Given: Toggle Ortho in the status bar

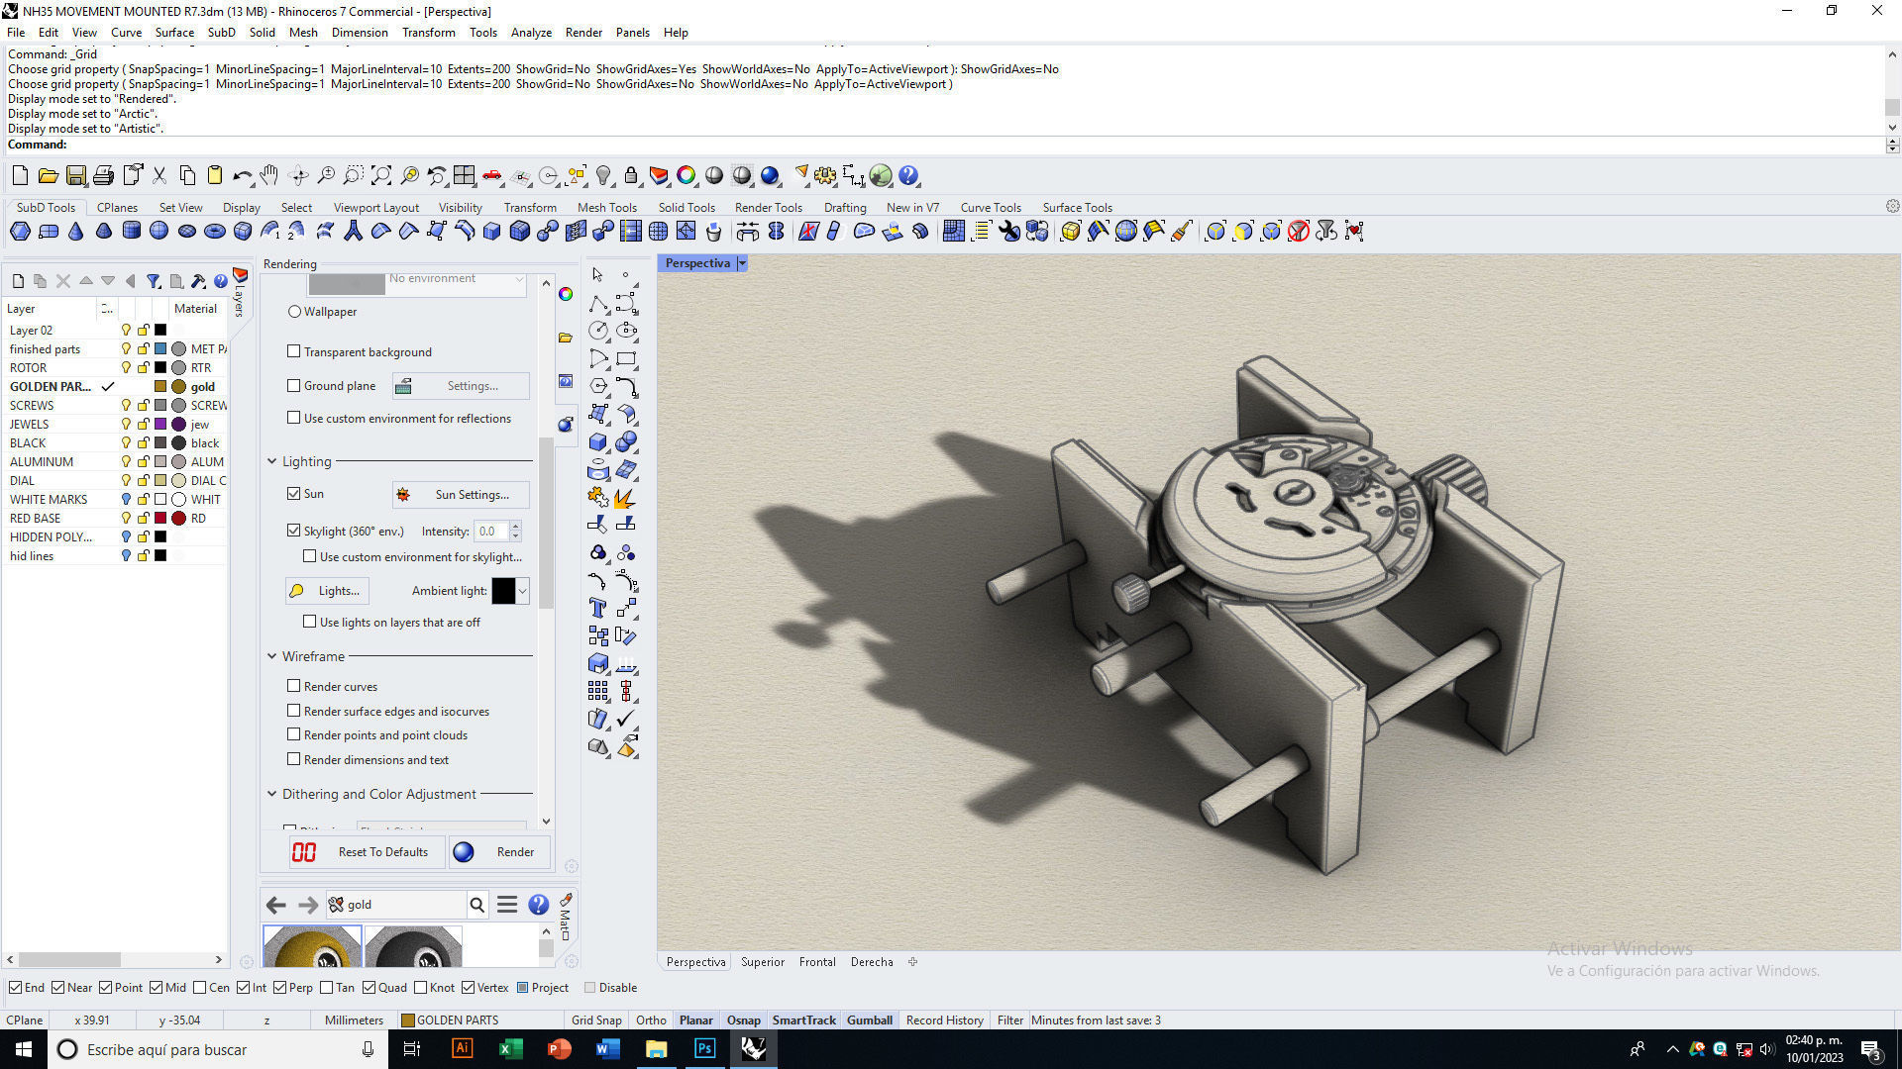Looking at the screenshot, I should click(651, 1020).
